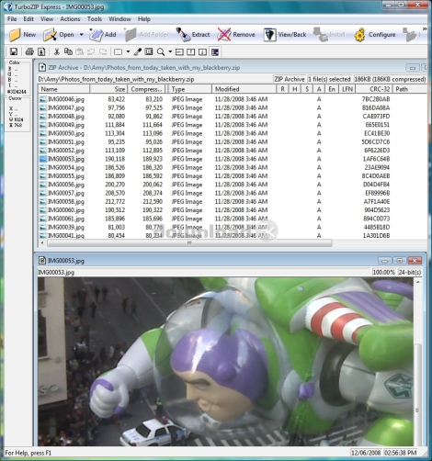Screen dimensions: 432x461
Task: Open the Edit menu
Action: pos(28,19)
